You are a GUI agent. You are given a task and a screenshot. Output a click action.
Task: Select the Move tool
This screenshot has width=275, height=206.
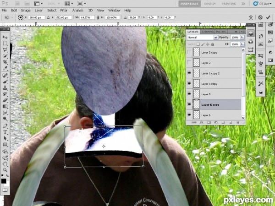pyautogui.click(x=5, y=37)
